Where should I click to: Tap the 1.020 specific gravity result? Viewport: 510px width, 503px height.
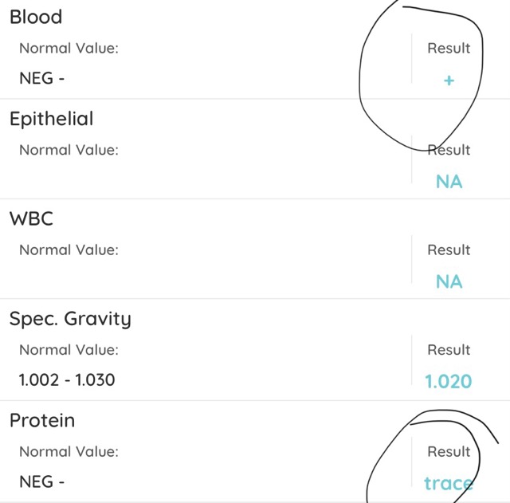click(x=449, y=381)
